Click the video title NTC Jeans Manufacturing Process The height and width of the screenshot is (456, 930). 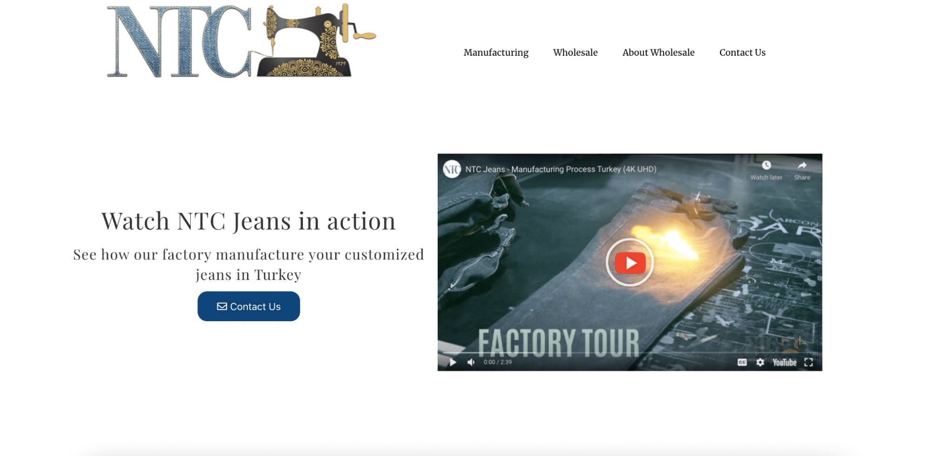(561, 169)
